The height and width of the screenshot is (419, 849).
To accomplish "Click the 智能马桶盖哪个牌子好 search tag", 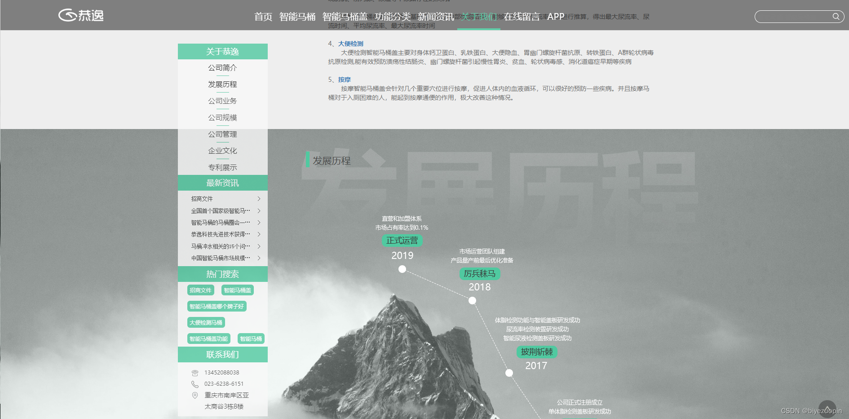I will tap(217, 307).
